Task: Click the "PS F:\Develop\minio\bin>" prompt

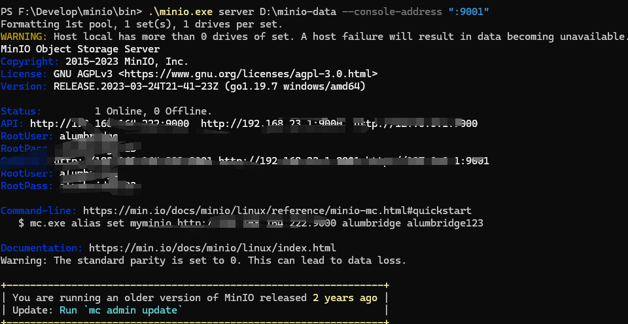Action: point(71,12)
